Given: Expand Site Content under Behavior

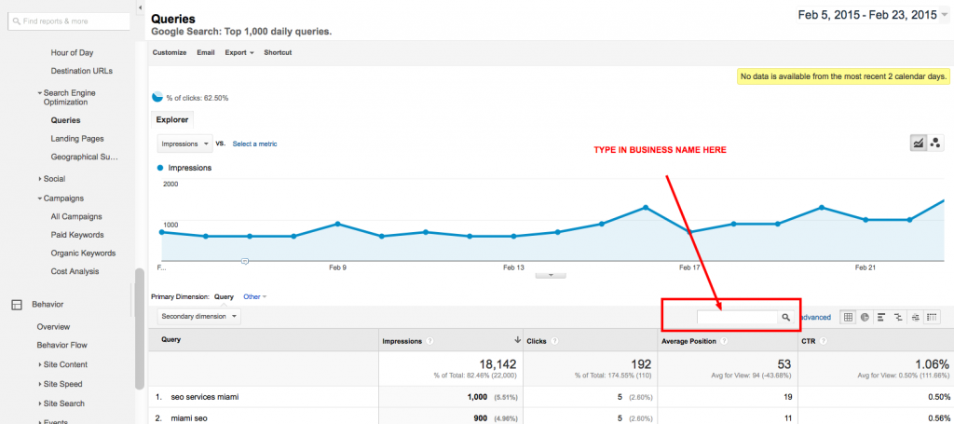Looking at the screenshot, I should click(39, 365).
